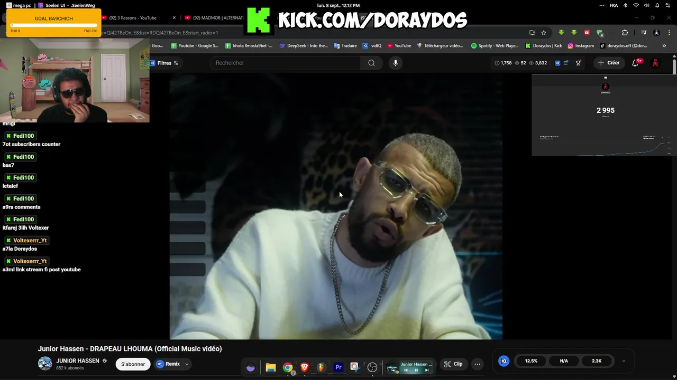Open the Youtube - Google S... bookmark
Image resolution: width=677 pixels, height=380 pixels.
click(195, 46)
